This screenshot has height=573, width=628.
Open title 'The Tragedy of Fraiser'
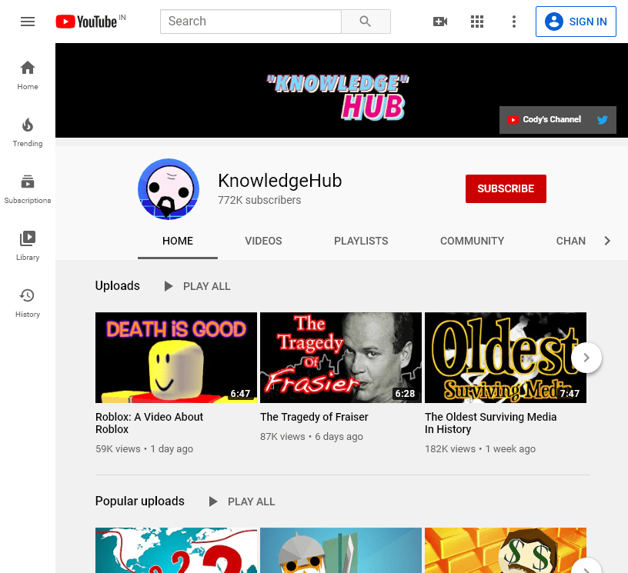[314, 417]
